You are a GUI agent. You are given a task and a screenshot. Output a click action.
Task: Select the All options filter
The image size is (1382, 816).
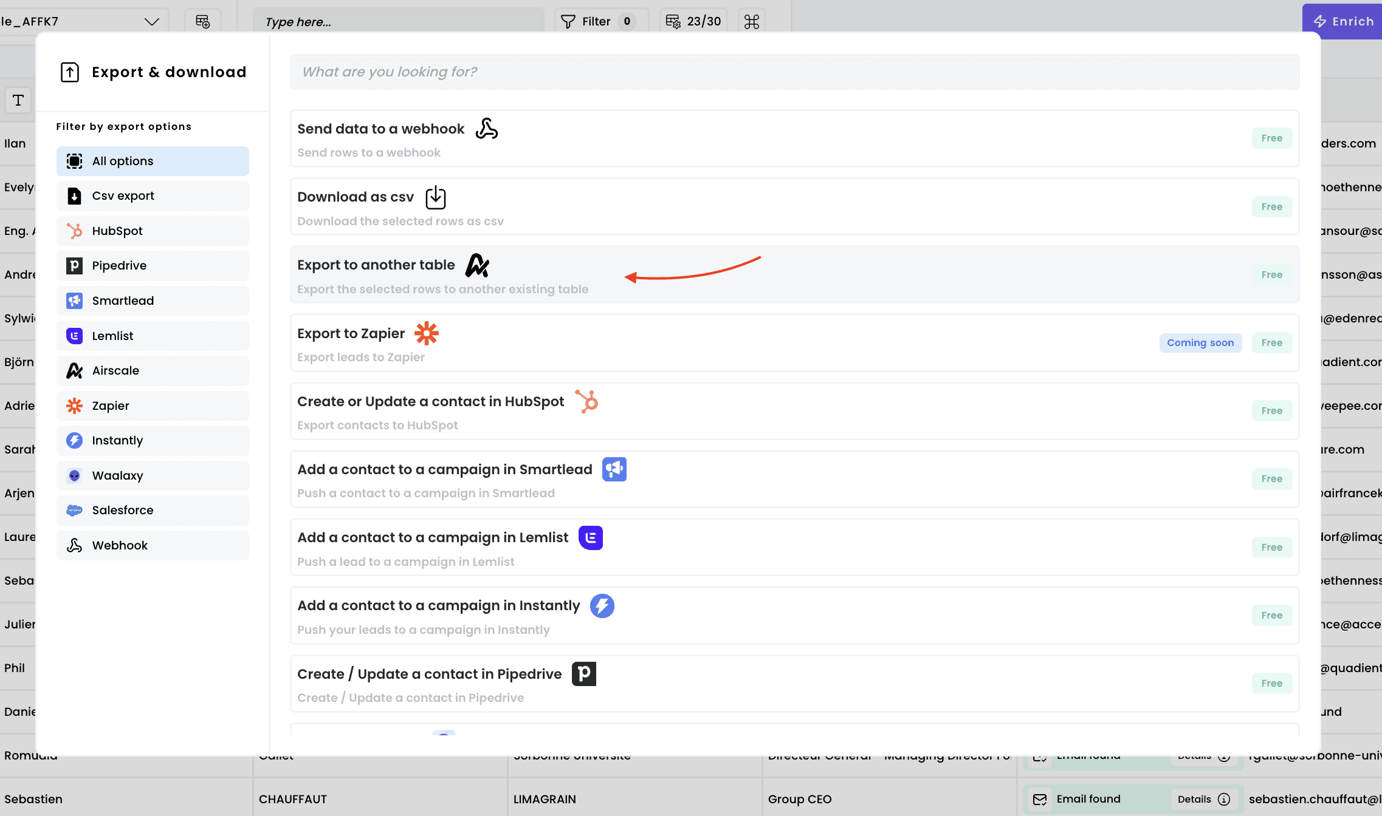153,161
